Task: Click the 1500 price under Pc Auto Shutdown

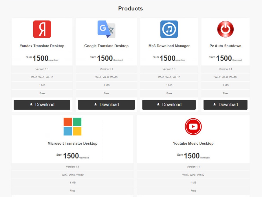Action: 224,58
